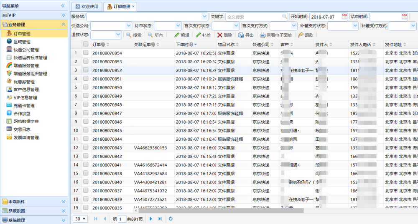Viewport: 418px width, 224px height.
Task: Toggle the select-all header checkbox
Action: tap(86, 44)
